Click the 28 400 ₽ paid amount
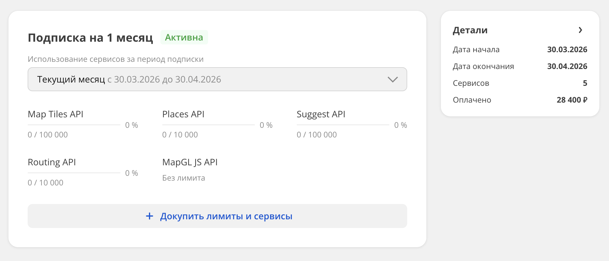 pyautogui.click(x=571, y=100)
